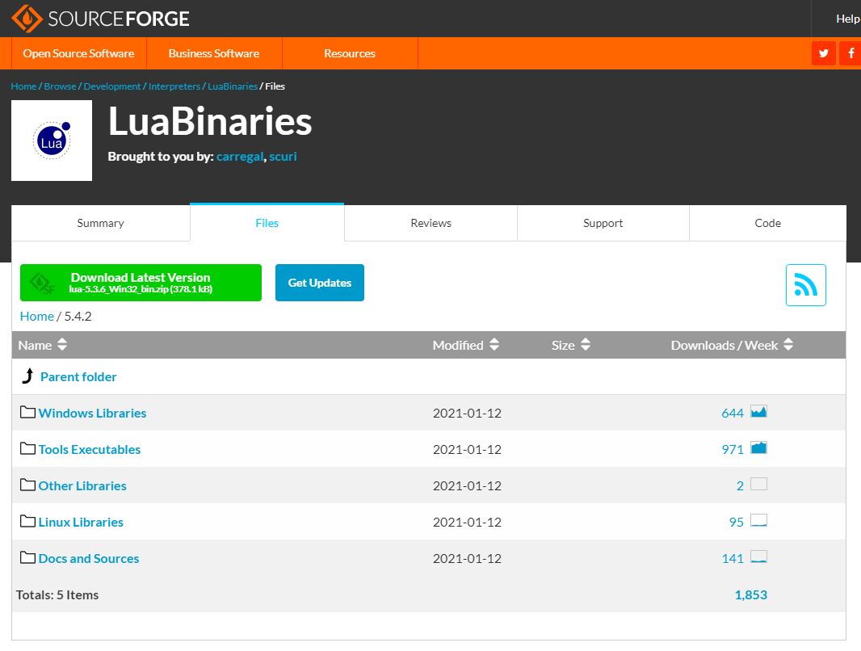This screenshot has width=861, height=651.
Task: Click the Windows Libraries folder icon
Action: click(x=27, y=412)
